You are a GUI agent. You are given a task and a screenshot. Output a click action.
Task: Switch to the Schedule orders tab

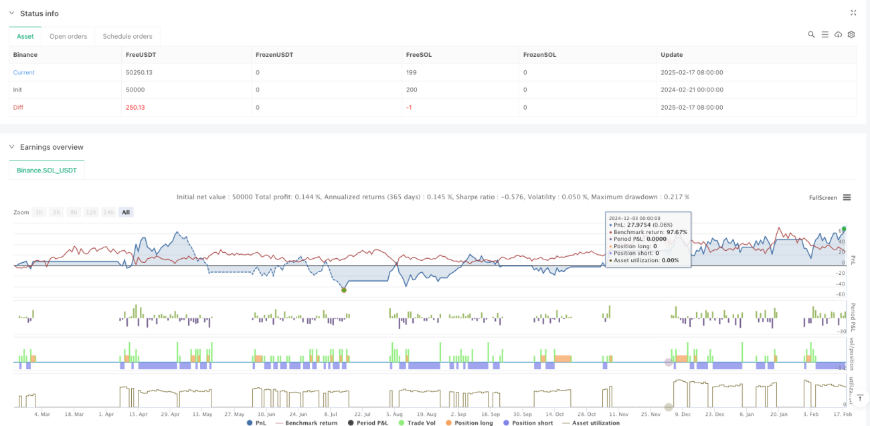click(127, 36)
